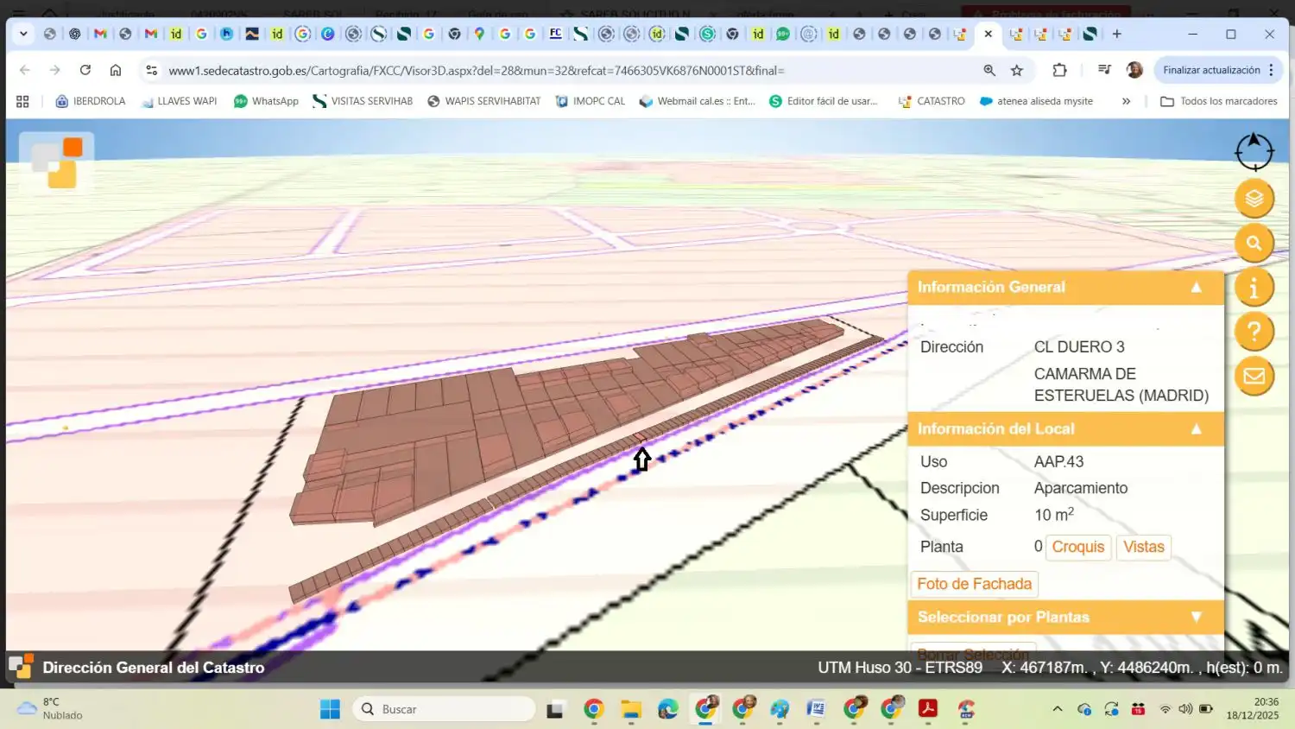Screen dimensions: 1295x729
Task: Open File Explorer from the taskbar
Action: [631, 709]
